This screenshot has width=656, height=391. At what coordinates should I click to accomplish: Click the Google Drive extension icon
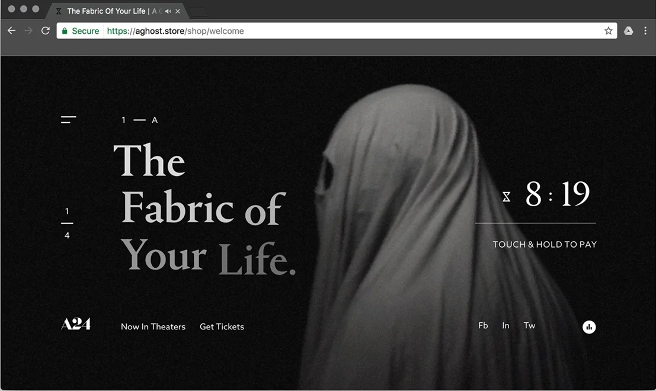pyautogui.click(x=628, y=31)
